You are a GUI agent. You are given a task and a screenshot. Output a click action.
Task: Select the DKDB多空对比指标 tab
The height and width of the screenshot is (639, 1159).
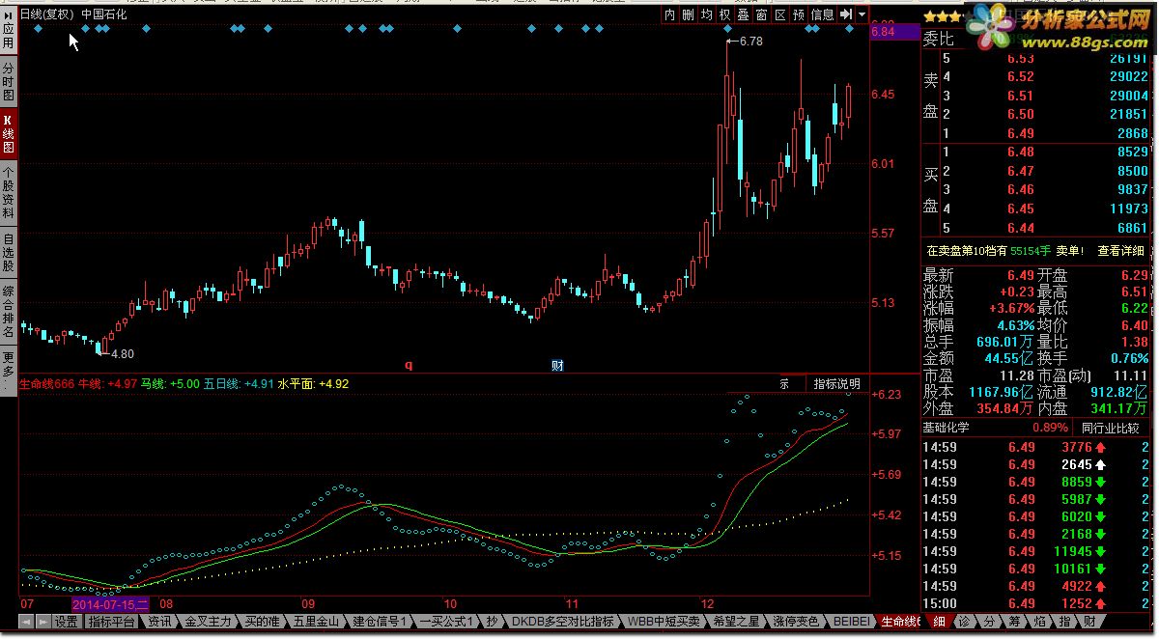[x=562, y=622]
